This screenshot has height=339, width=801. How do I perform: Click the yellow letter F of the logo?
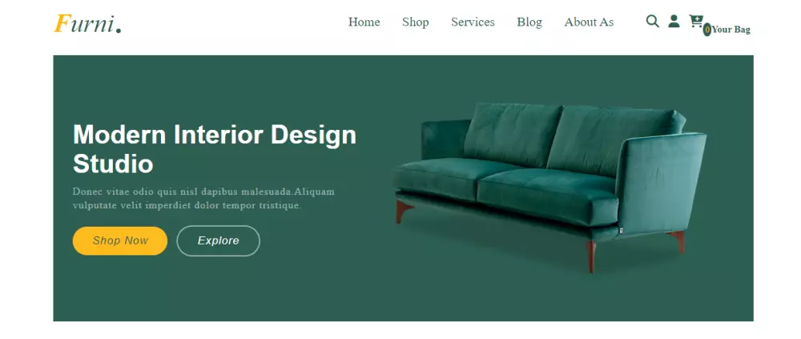point(62,23)
